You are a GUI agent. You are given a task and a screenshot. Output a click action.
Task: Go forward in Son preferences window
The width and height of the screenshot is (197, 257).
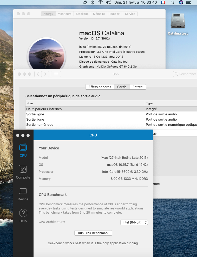tap(45, 74)
